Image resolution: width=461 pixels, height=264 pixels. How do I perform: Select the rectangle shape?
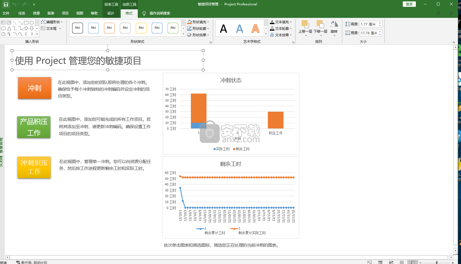click(x=26, y=22)
